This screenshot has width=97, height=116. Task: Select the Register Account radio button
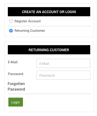point(11,21)
